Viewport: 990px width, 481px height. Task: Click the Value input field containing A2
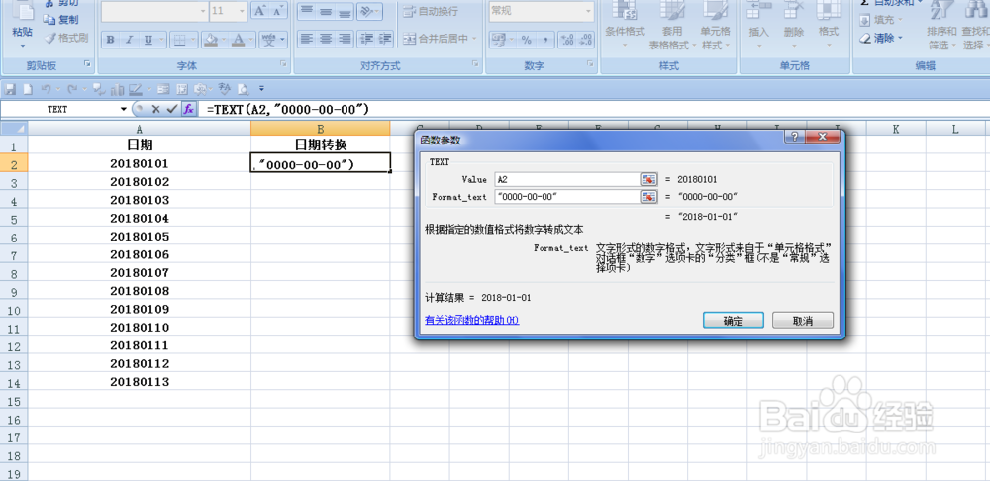(x=567, y=179)
